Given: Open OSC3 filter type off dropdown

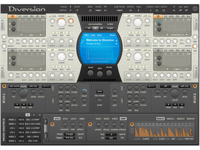Looking at the screenshot, I should [x=129, y=16].
